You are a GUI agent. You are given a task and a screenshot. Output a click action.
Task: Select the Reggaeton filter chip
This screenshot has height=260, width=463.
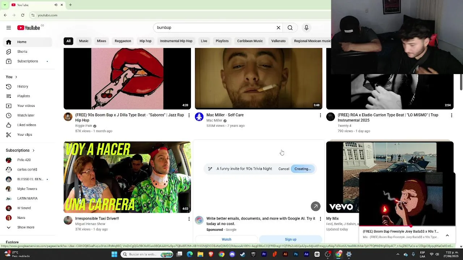click(123, 41)
